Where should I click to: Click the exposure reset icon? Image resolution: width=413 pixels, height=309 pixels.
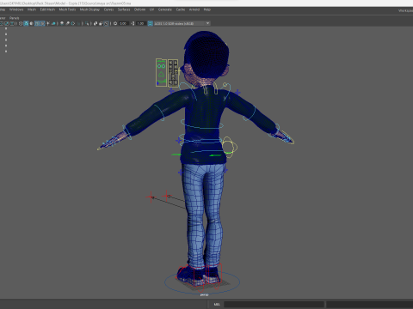[115, 23]
